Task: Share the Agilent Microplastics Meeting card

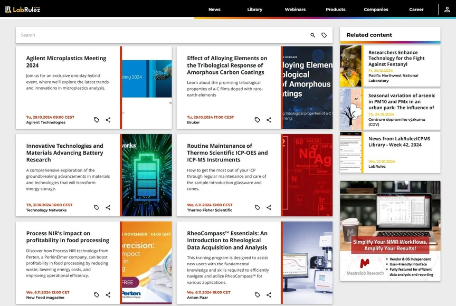Action: pyautogui.click(x=108, y=120)
